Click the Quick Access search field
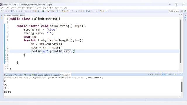This screenshot has height=105, width=187. click(x=174, y=11)
